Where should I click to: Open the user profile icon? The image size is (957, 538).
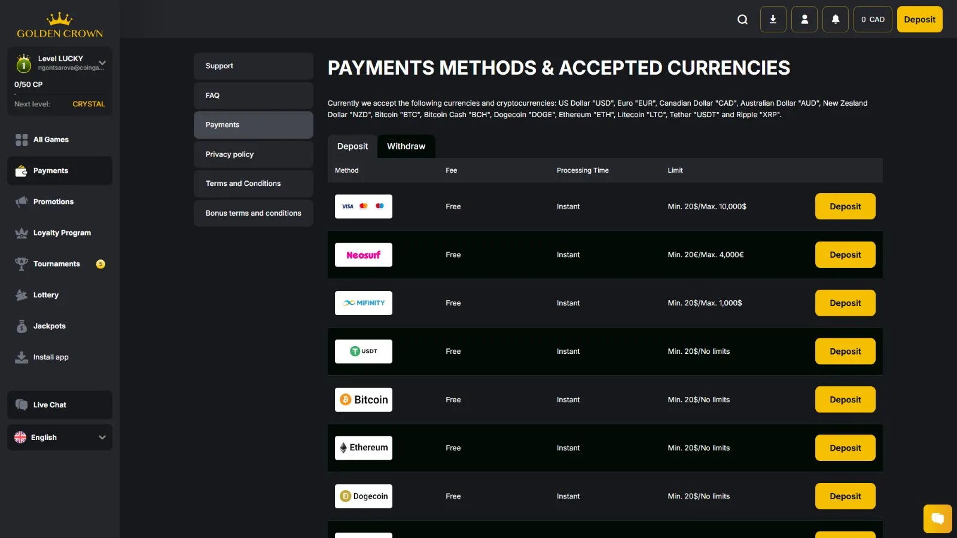(804, 20)
